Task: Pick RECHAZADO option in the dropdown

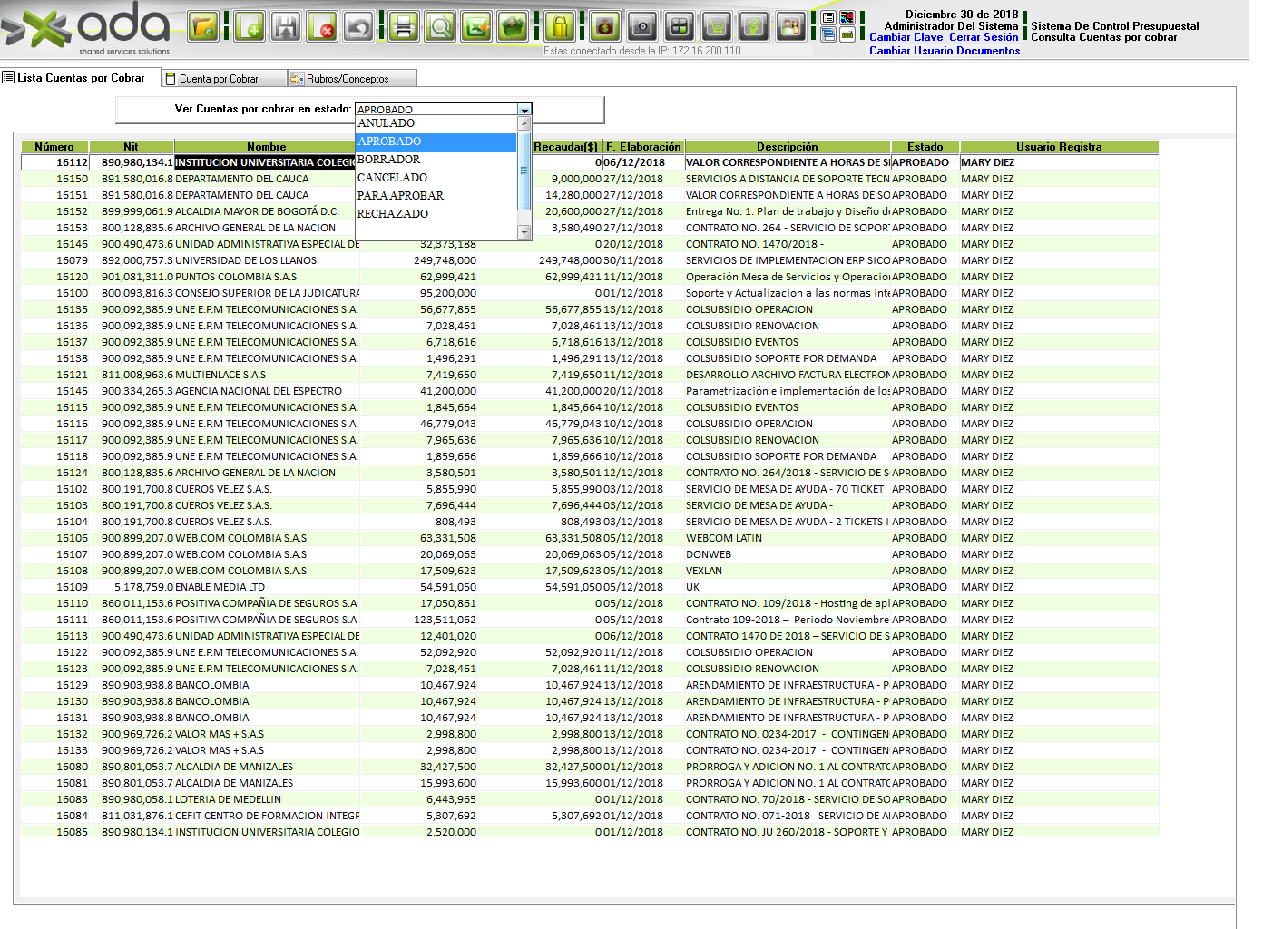Action: (x=393, y=214)
